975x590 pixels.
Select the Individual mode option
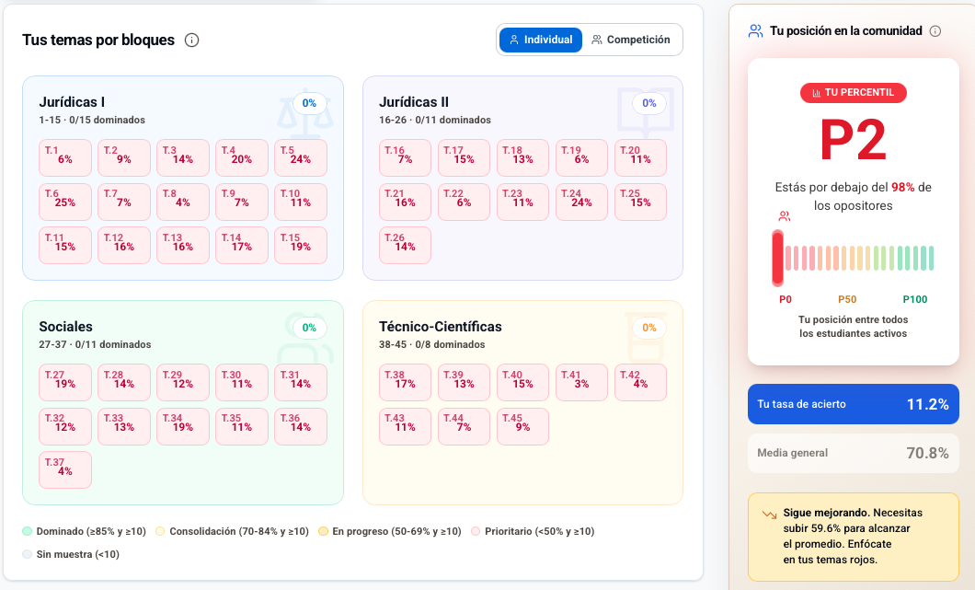pyautogui.click(x=540, y=40)
